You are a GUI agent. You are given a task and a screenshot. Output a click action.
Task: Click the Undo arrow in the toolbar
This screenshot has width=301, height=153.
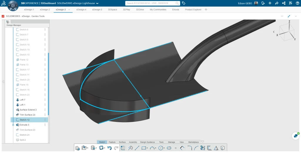pos(109,148)
